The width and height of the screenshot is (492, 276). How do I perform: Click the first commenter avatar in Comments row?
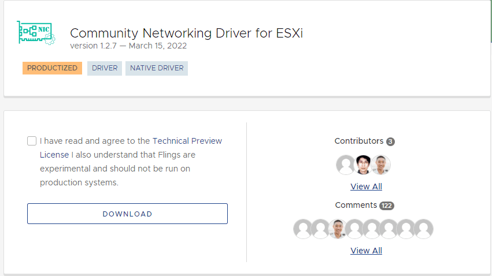pyautogui.click(x=303, y=229)
